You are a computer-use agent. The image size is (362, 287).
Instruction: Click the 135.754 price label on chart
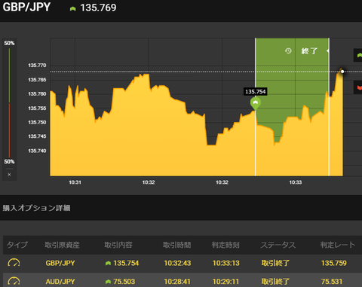click(256, 92)
